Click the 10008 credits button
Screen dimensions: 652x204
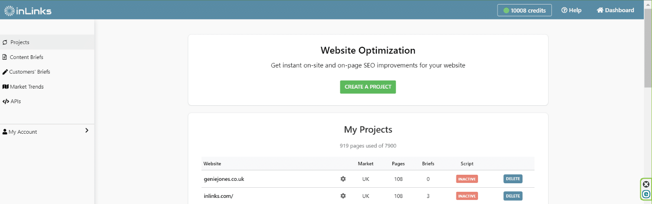pos(524,10)
